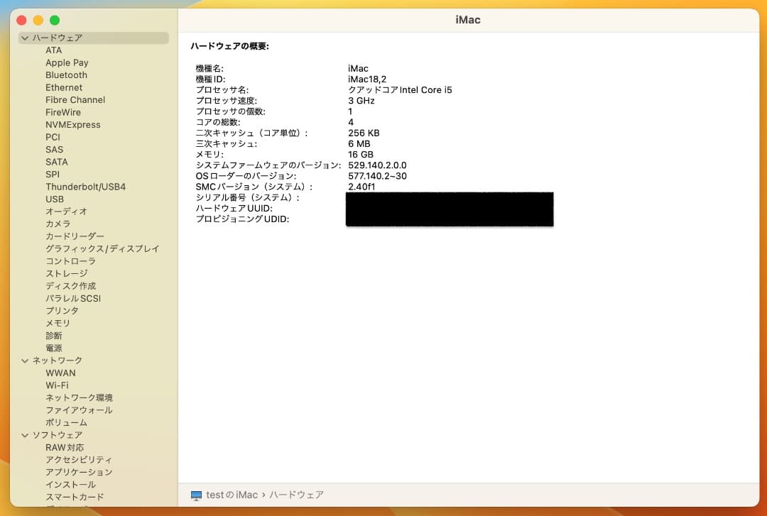Show the ストレージ information
The width and height of the screenshot is (767, 516).
tap(67, 274)
